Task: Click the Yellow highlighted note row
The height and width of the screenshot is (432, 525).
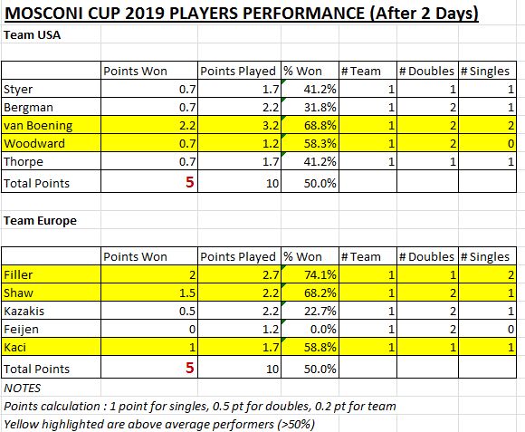Action: 159,424
